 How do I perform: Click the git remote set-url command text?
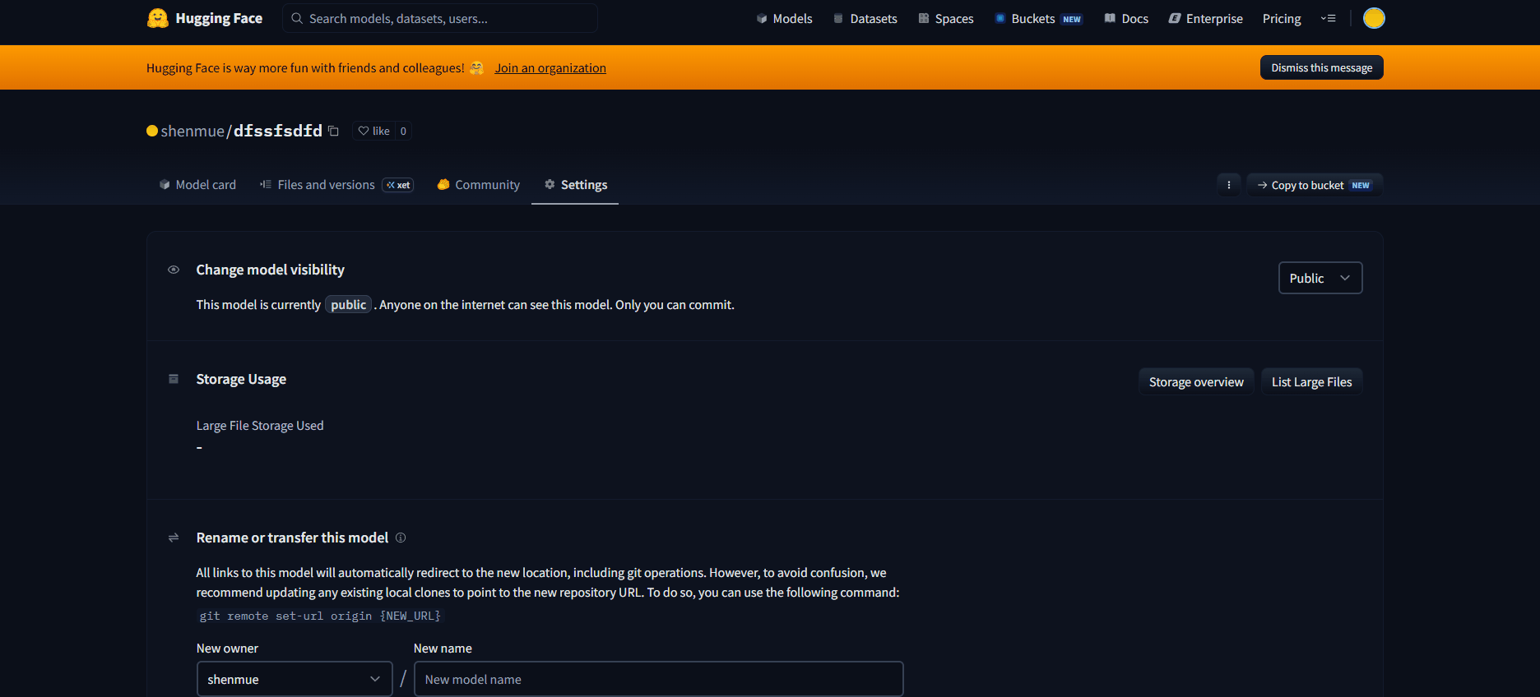(320, 616)
